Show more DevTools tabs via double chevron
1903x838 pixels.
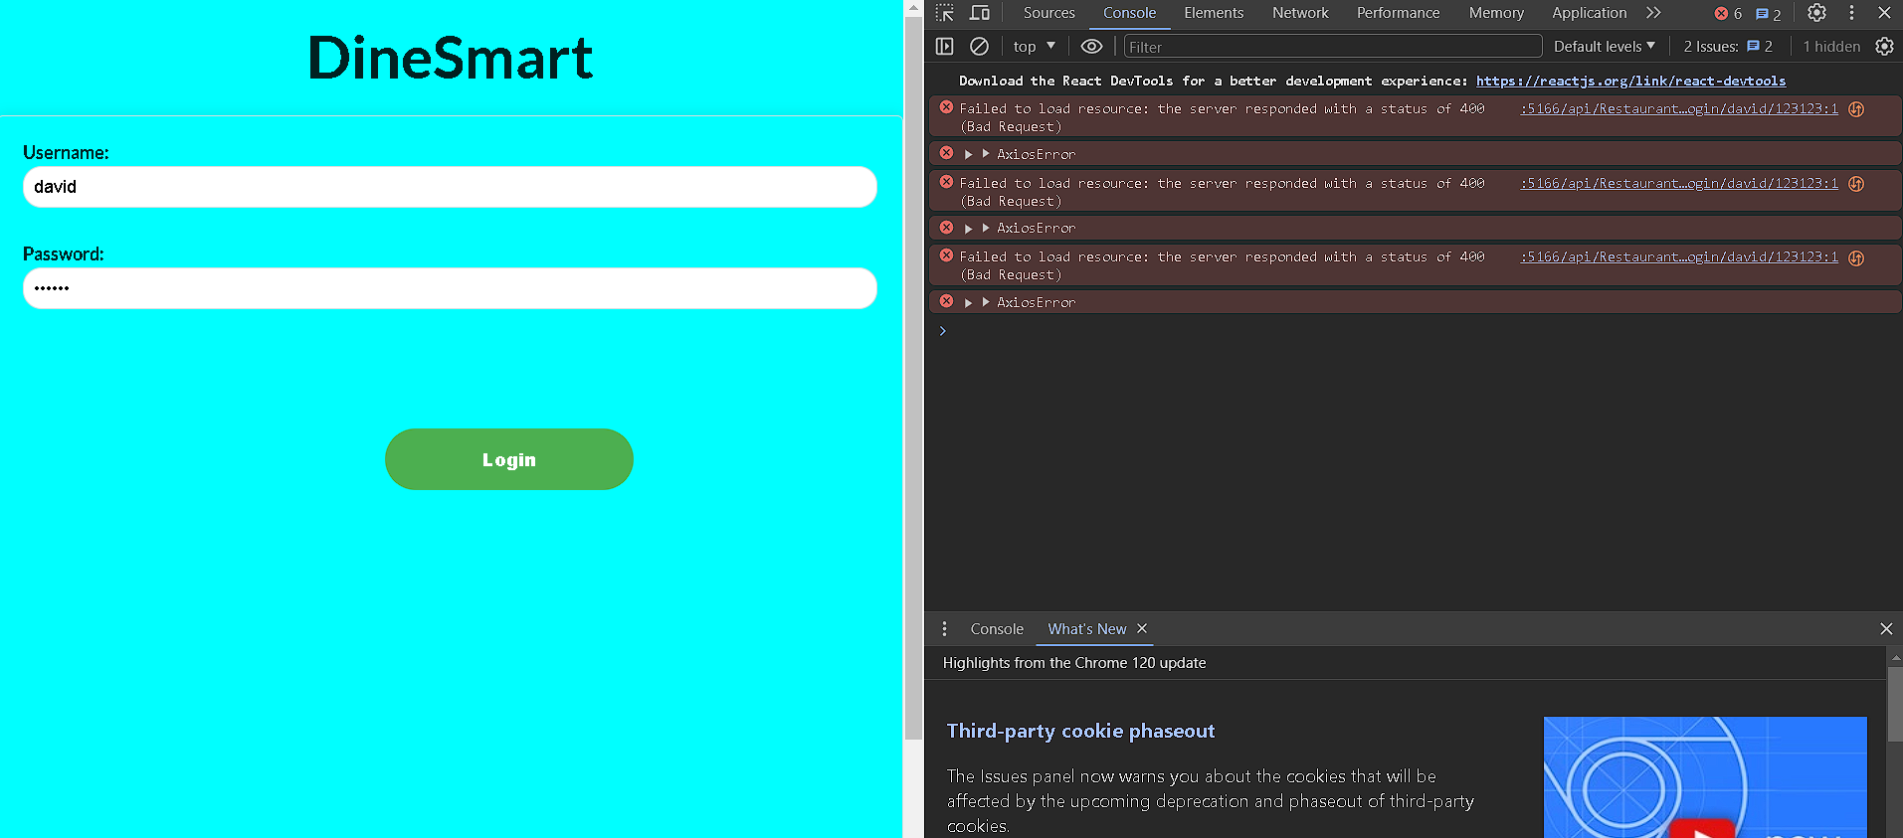1653,13
